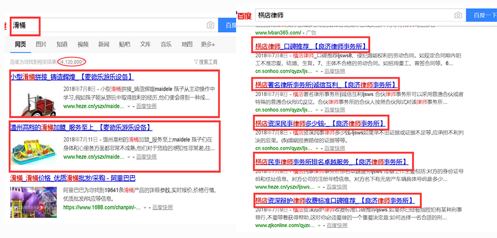Switch to the 知道 tab

62,44
